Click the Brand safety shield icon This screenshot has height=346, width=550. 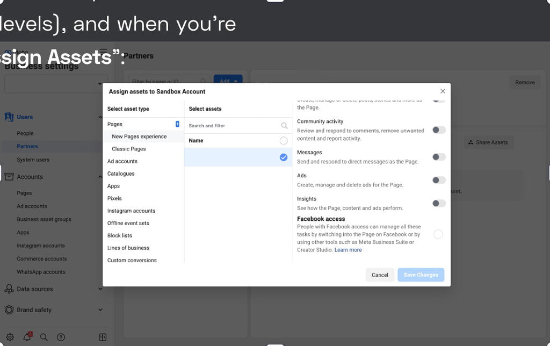(x=9, y=310)
